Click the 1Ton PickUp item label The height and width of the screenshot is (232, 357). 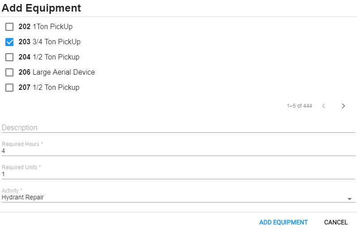(52, 27)
